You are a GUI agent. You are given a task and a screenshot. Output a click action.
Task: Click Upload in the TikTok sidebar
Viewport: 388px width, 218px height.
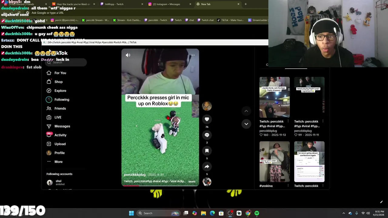coord(56,144)
